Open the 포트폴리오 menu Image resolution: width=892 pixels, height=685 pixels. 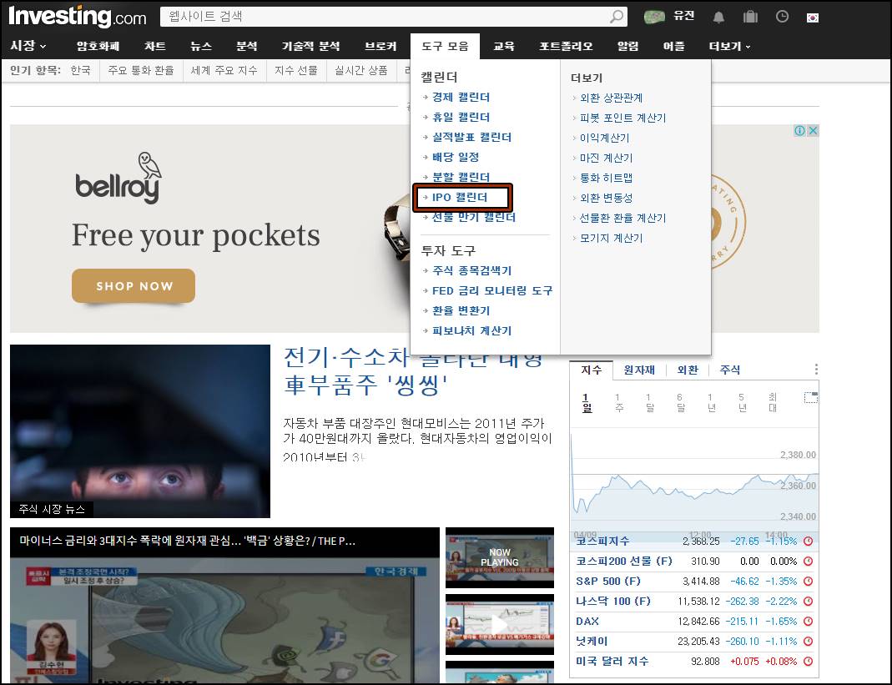click(566, 46)
